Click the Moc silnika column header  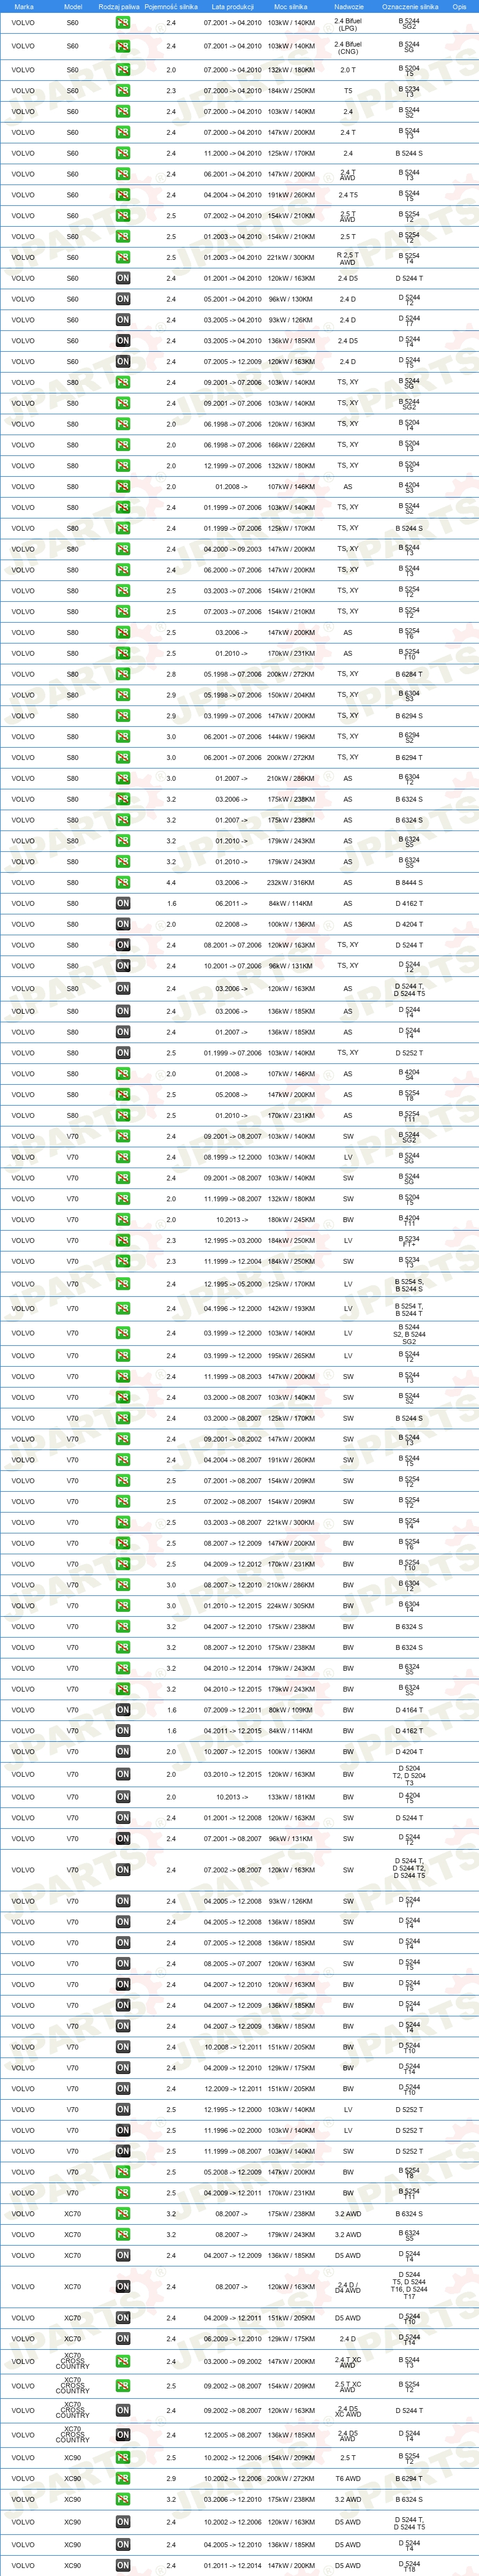pos(291,6)
